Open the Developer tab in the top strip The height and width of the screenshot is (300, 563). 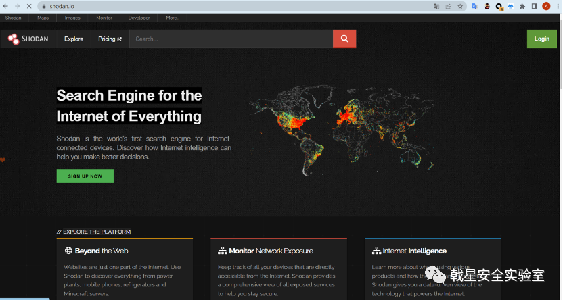139,18
